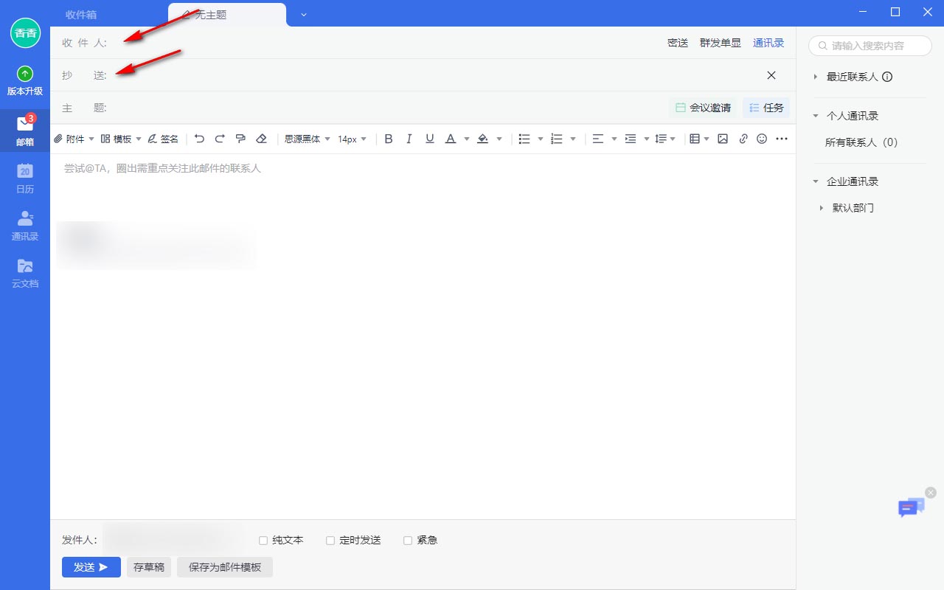
Task: Open the emoji picker
Action: click(x=763, y=139)
